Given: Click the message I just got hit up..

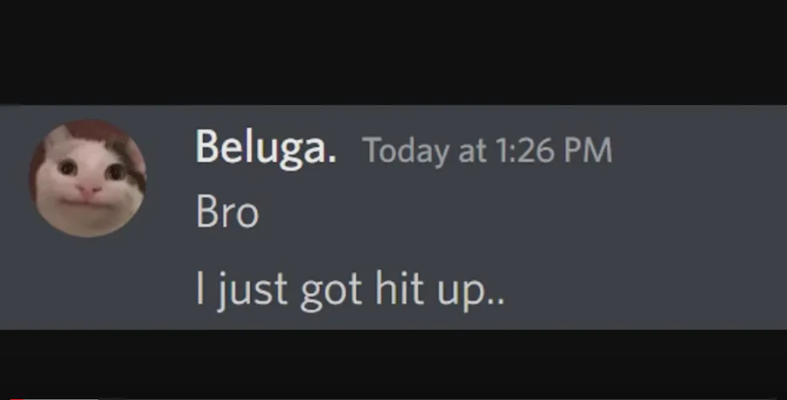Looking at the screenshot, I should tap(351, 290).
